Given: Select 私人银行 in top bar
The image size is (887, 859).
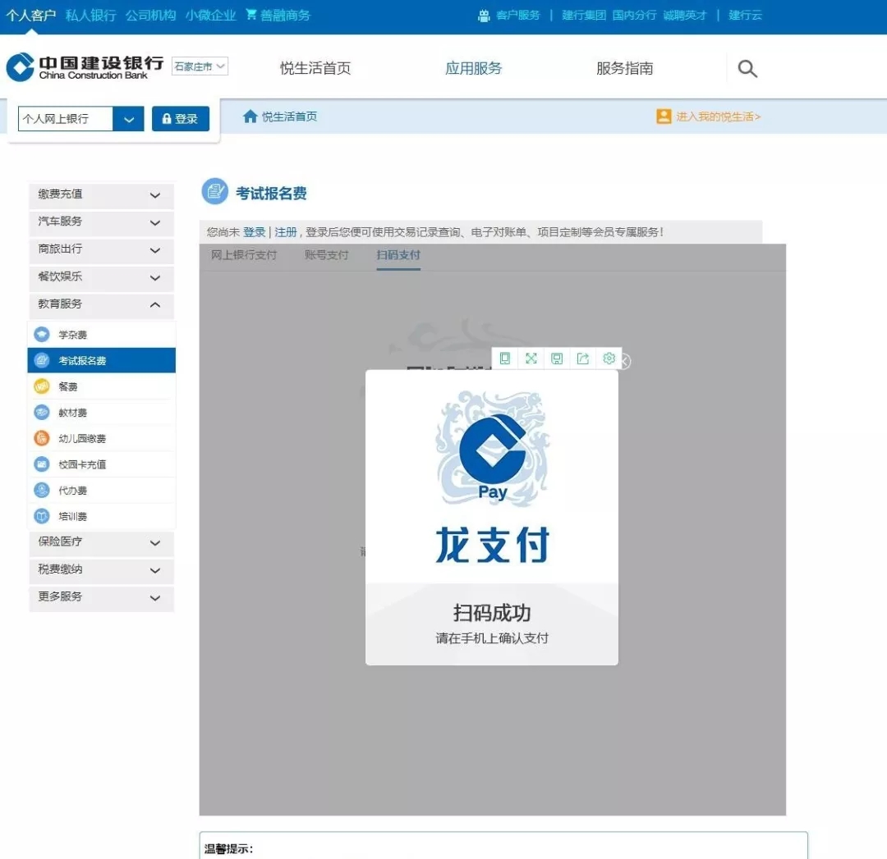Looking at the screenshot, I should point(90,15).
